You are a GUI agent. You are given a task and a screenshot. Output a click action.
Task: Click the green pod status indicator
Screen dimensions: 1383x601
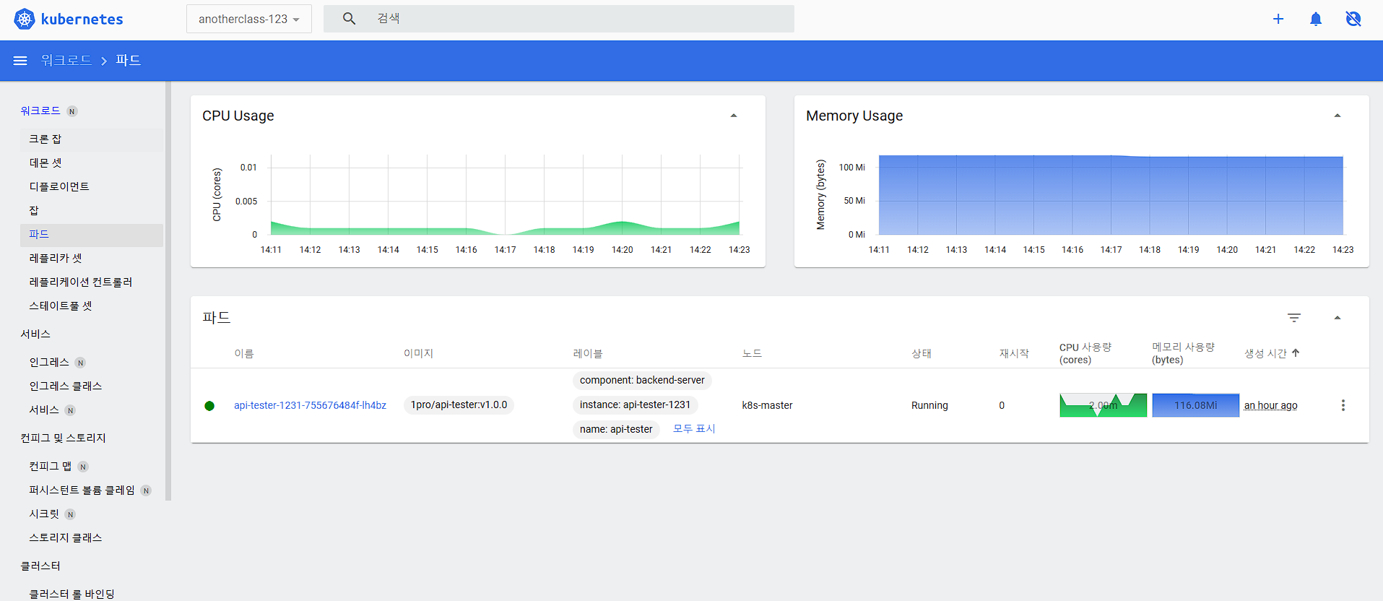coord(209,406)
